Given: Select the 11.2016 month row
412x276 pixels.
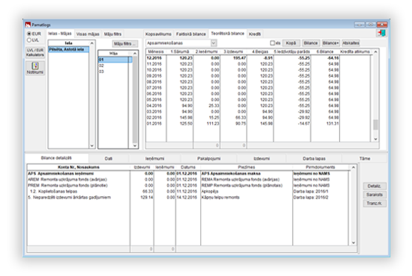Looking at the screenshot, I should pyautogui.click(x=259, y=64).
